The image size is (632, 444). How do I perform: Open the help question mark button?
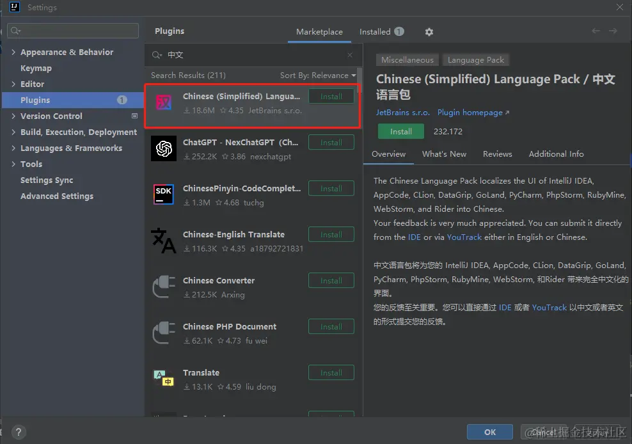[18, 432]
